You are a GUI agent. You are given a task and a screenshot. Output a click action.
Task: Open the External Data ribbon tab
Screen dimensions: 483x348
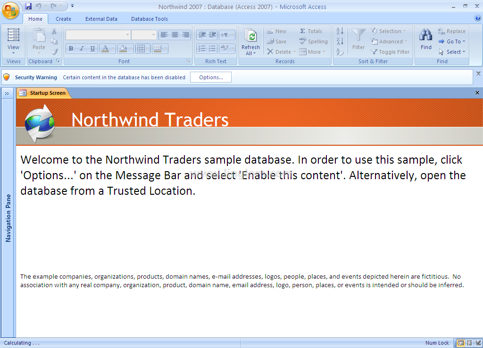tap(101, 19)
